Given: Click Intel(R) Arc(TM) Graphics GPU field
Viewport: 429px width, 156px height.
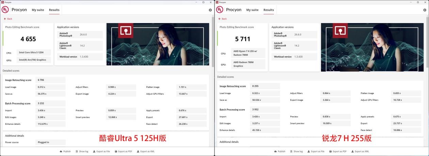Looking at the screenshot, I should point(34,60).
